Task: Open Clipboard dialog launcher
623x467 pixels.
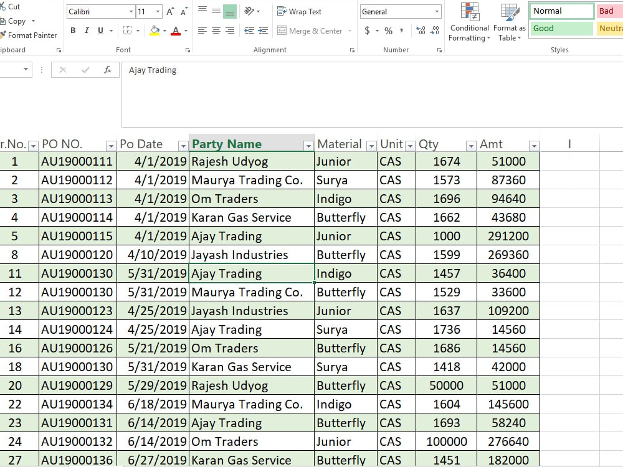Action: [x=59, y=50]
